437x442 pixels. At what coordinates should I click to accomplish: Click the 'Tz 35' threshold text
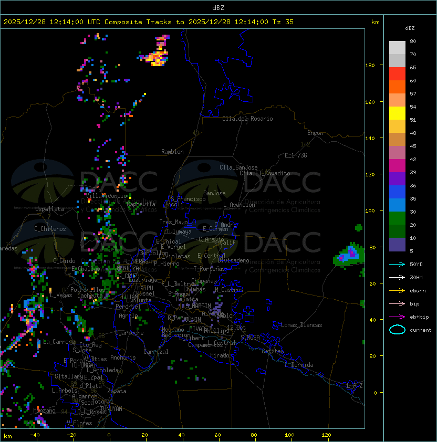tap(283, 22)
